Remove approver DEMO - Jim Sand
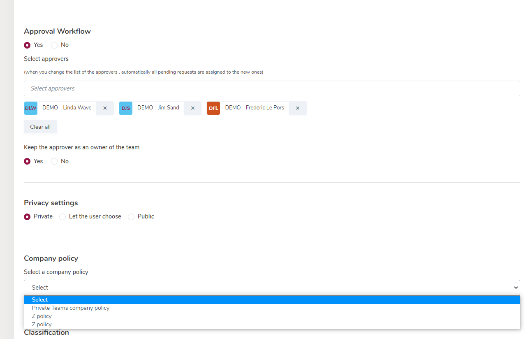The image size is (530, 339). [x=192, y=108]
